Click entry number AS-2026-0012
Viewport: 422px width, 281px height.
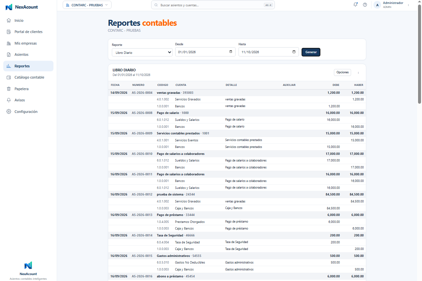142,194
